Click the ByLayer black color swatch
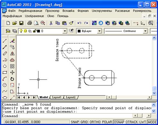The height and width of the screenshot is (125, 158). (x=79, y=31)
